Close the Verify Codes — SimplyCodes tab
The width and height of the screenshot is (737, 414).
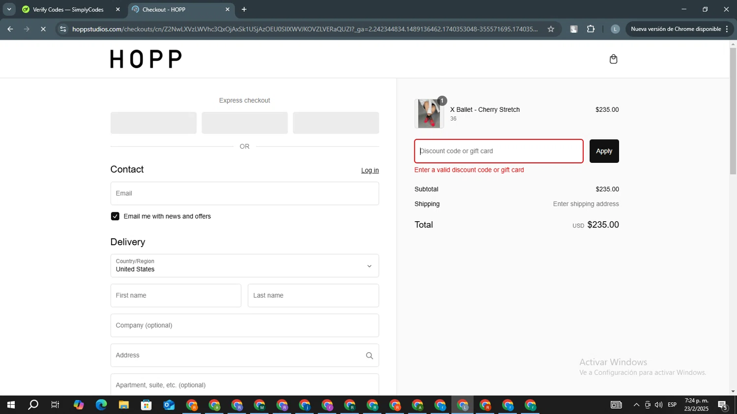(x=118, y=9)
